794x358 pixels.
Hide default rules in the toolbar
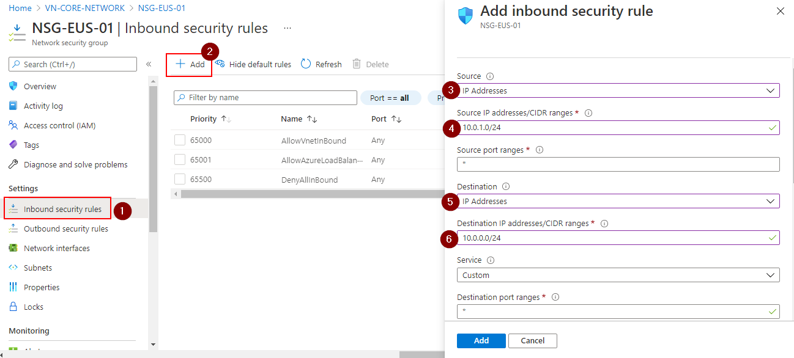coord(253,64)
